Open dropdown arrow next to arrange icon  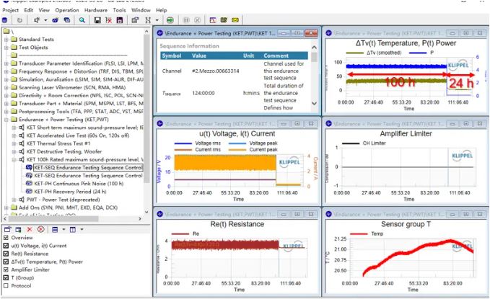click(157, 20)
